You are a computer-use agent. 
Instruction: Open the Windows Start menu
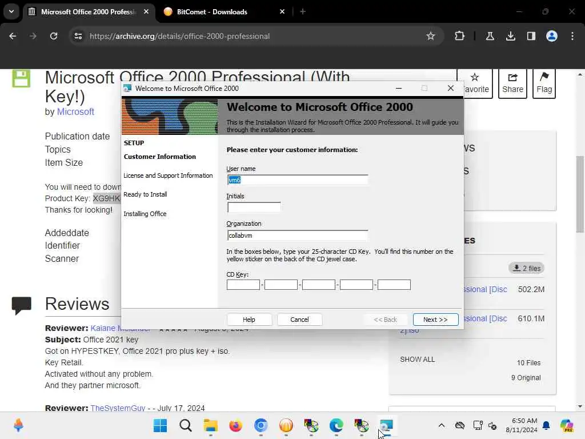(161, 425)
